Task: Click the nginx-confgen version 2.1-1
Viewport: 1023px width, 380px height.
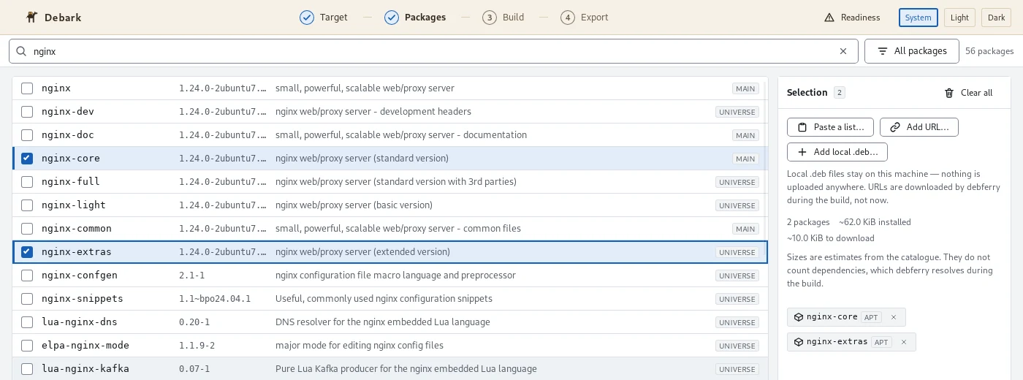Action: [192, 275]
